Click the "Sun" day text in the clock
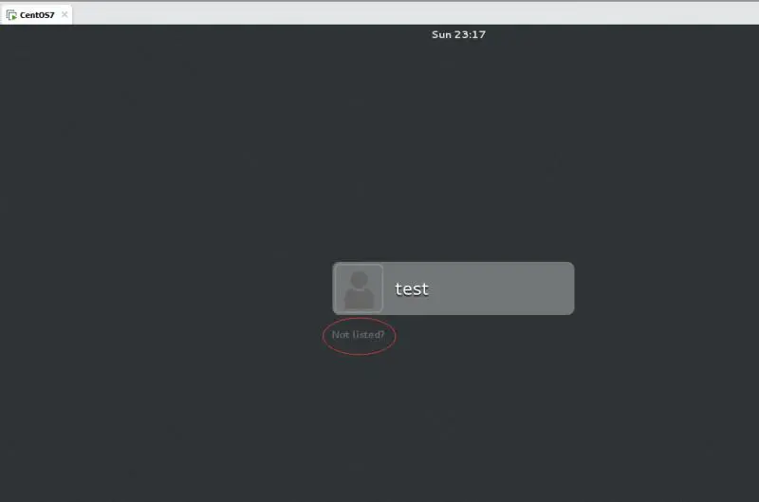The height and width of the screenshot is (502, 759). (441, 34)
